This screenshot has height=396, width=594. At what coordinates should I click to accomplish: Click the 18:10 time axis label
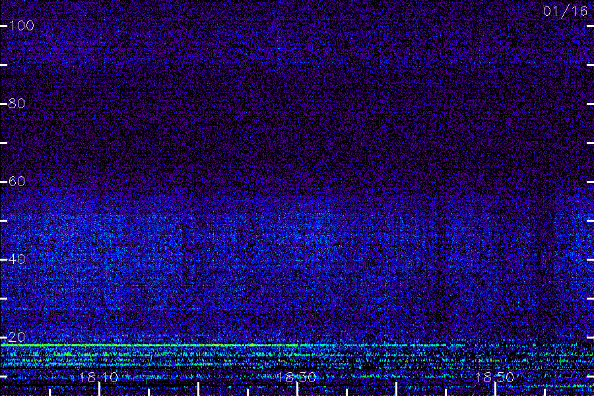[x=98, y=378]
